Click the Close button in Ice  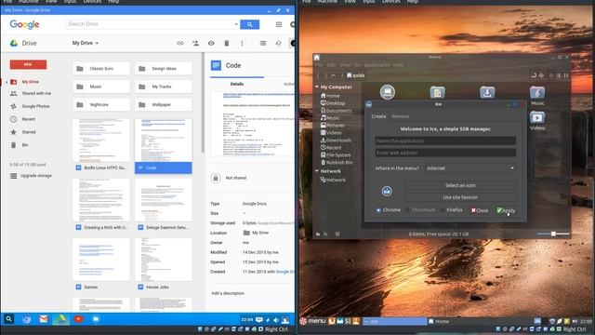480,210
